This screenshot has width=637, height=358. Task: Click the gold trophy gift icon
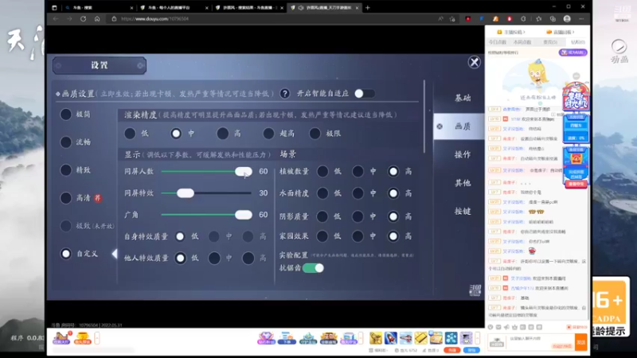click(376, 337)
